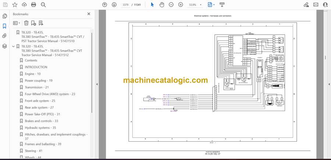331x160 pixels.
Task: Activate the hand pan tool
Action: [162, 5]
